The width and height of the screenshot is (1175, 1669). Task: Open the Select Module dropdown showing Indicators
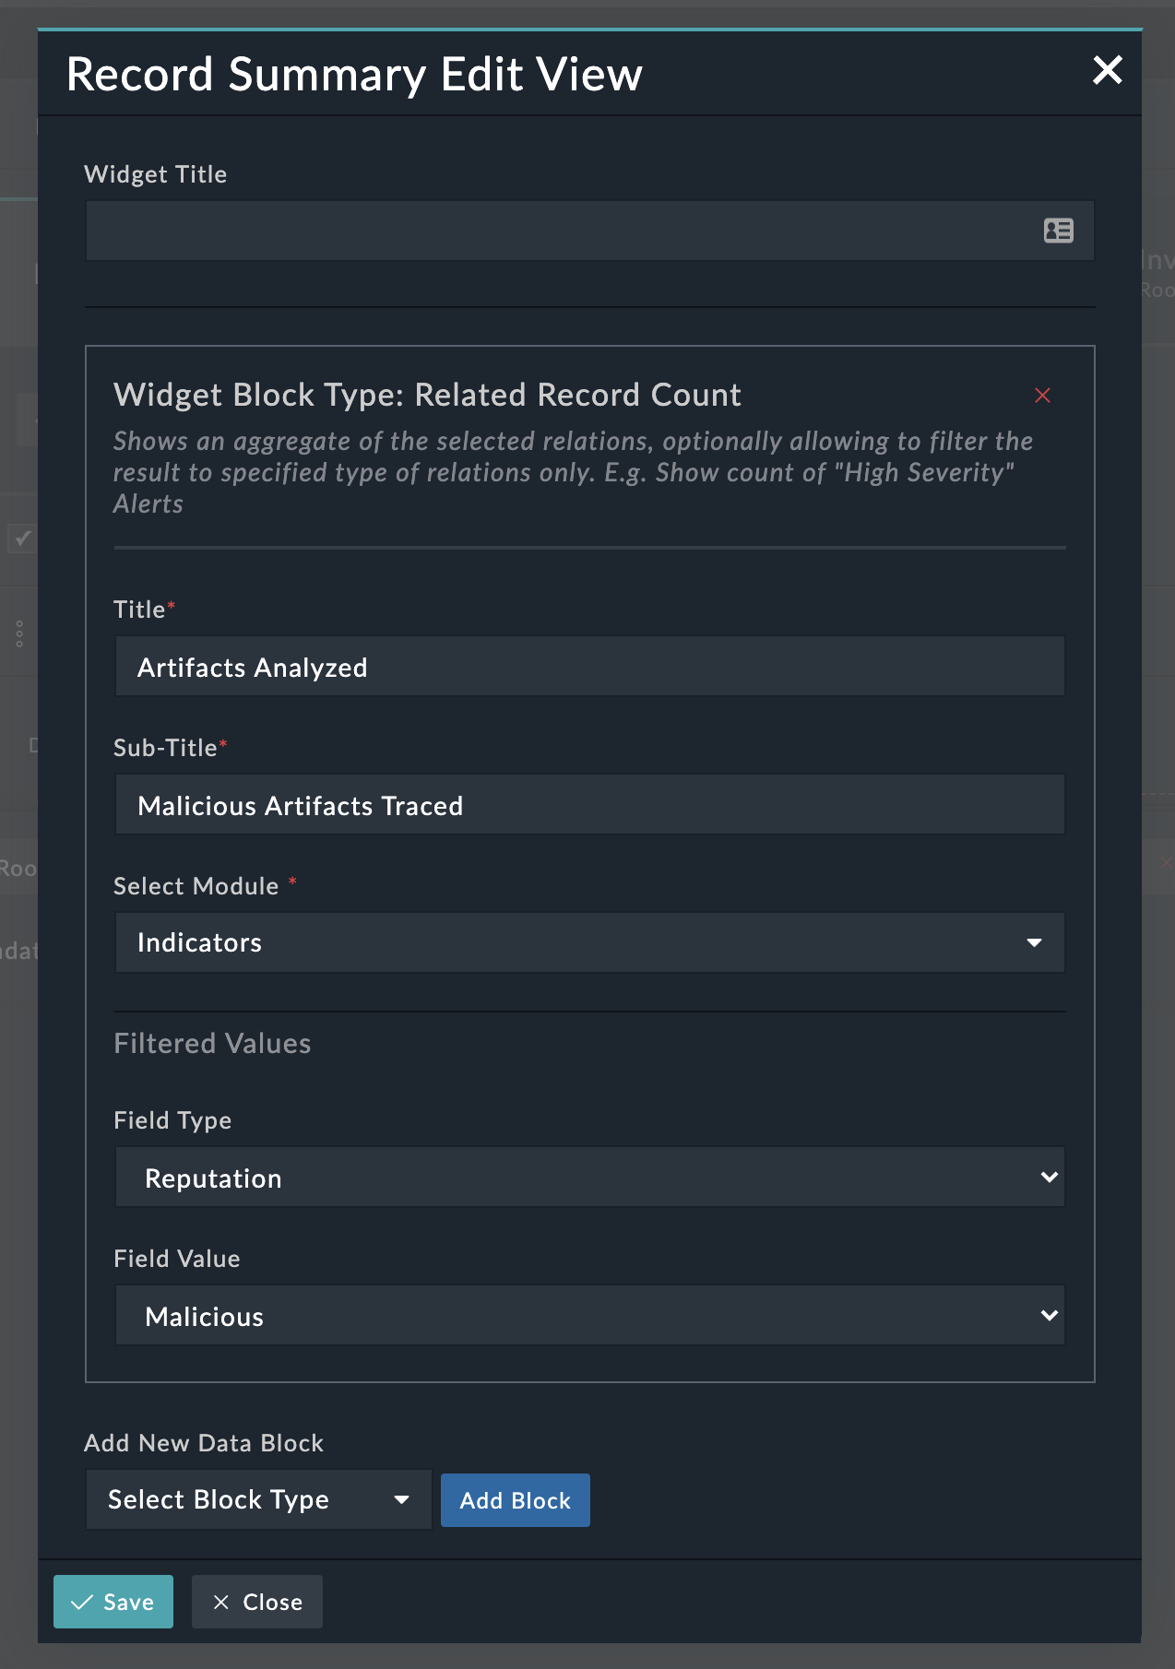pos(589,942)
